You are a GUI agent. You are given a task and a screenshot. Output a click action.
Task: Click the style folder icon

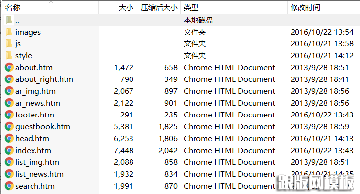click(x=9, y=55)
